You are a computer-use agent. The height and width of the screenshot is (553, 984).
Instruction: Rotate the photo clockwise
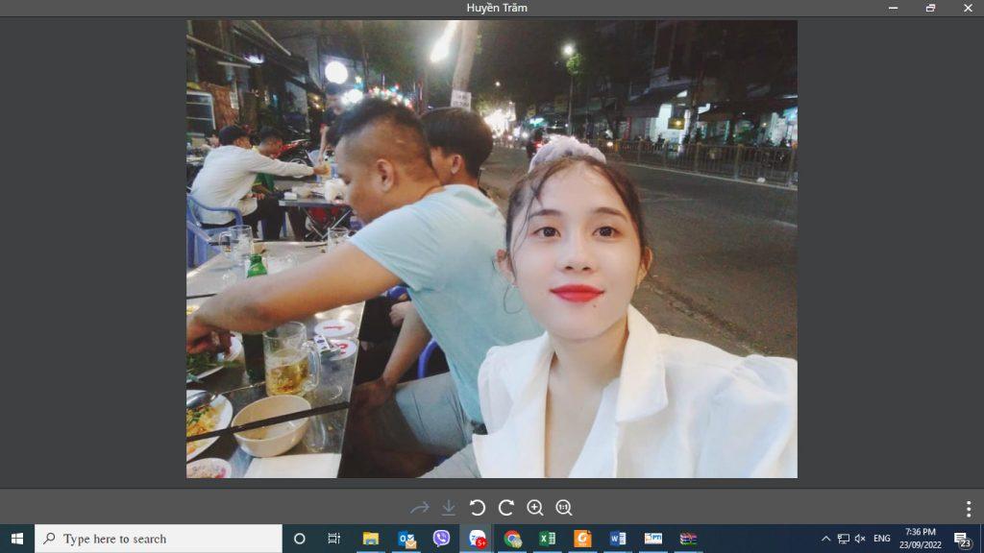pyautogui.click(x=506, y=508)
